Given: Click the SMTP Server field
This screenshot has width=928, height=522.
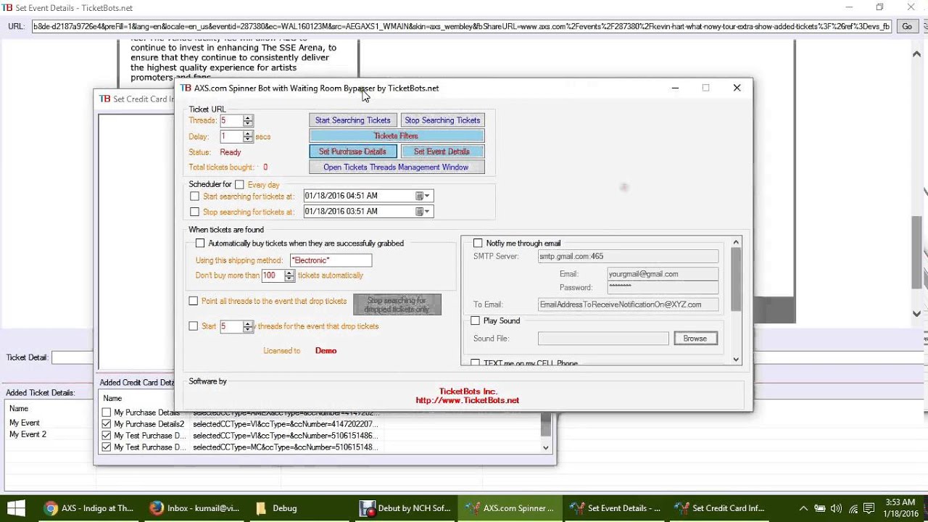Looking at the screenshot, I should coord(628,256).
